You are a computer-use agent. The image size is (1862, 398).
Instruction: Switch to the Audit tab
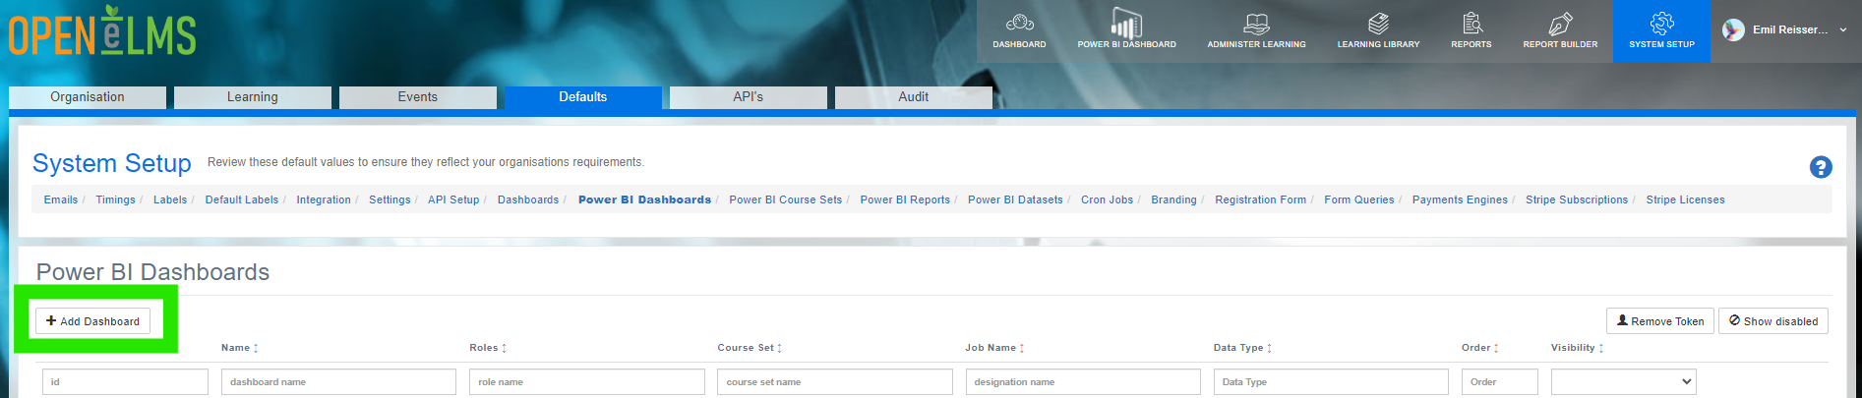914,97
